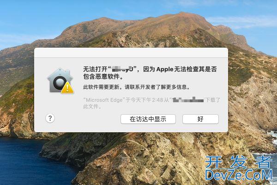Click the word Apple in the headline
This screenshot has height=185, width=277.
tap(165, 69)
